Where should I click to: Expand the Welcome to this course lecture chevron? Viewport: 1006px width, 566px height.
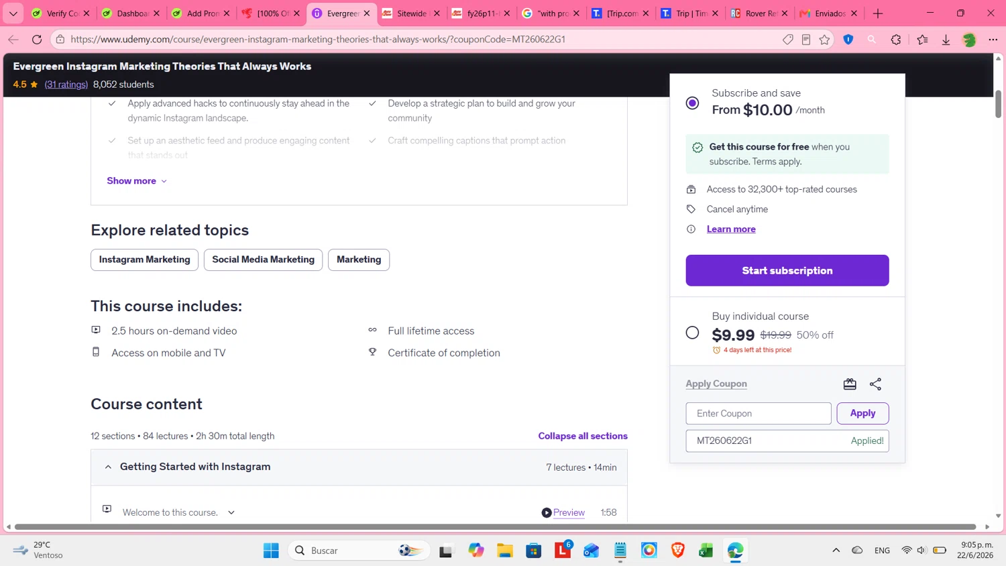pos(231,512)
